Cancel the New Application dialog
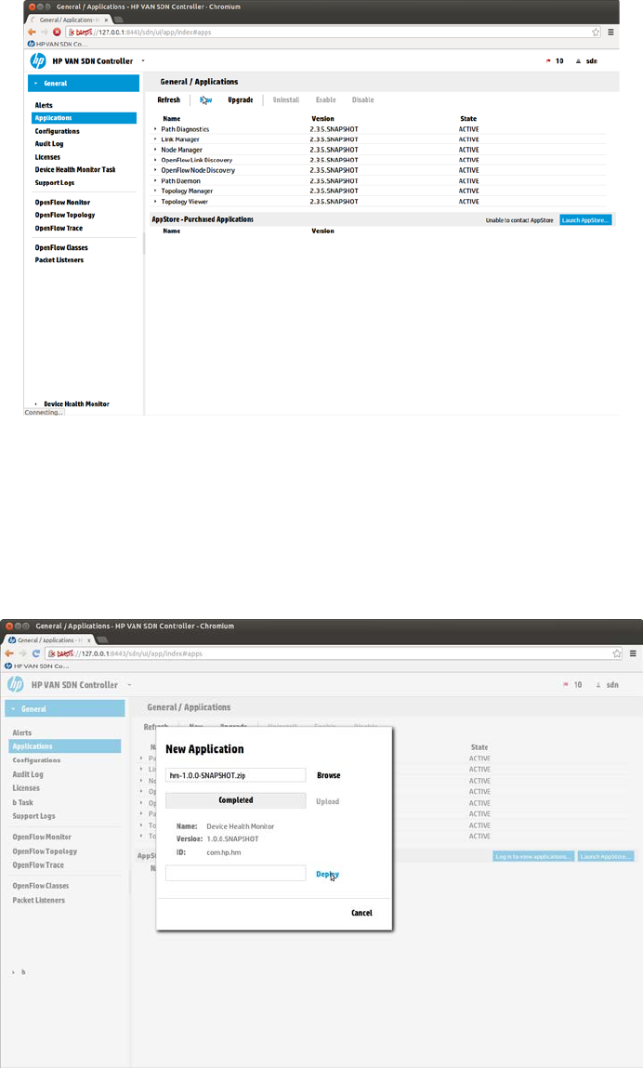Screen dimensions: 643x1068 point(361,913)
